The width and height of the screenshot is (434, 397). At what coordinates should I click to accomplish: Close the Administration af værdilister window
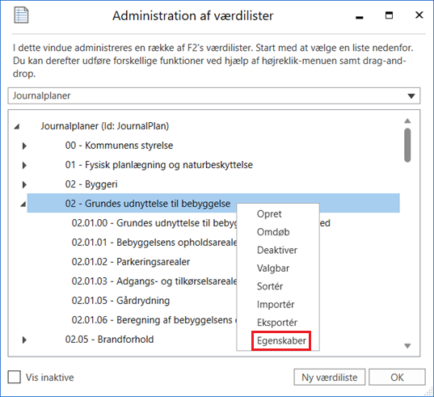[x=419, y=15]
